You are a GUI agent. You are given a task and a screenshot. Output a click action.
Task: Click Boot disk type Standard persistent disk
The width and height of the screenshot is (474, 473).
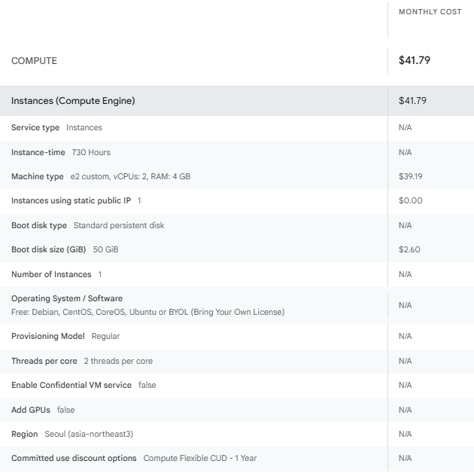coord(88,225)
